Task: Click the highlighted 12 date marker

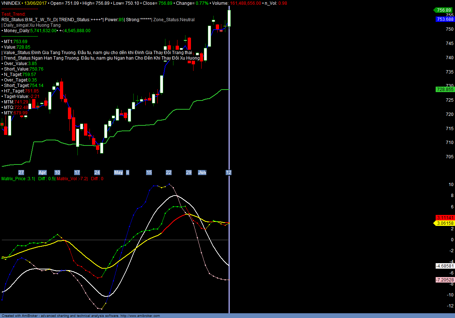Action: coord(229,173)
